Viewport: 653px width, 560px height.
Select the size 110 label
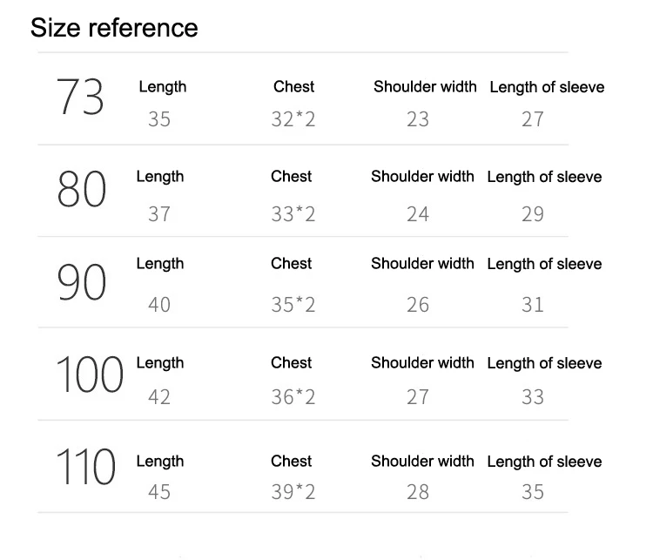point(86,467)
